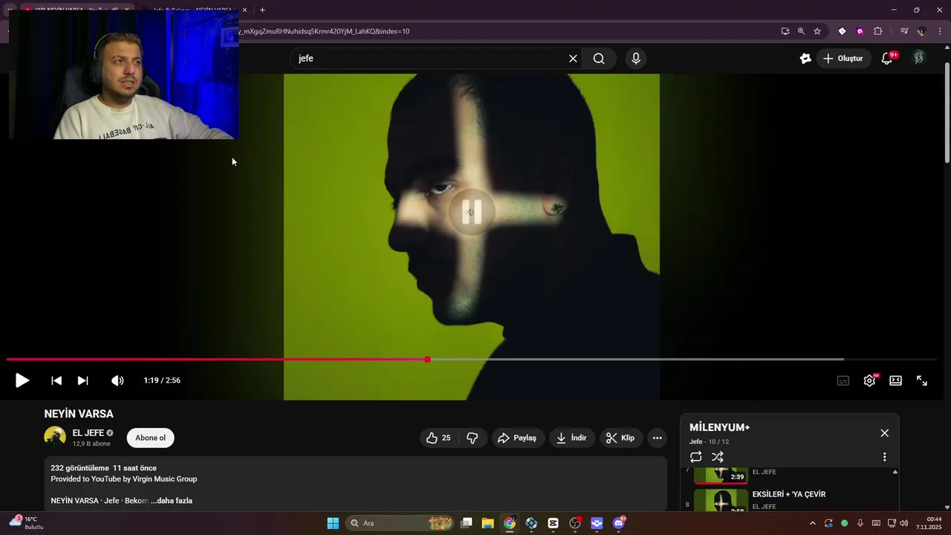Play EKSİLERİ + 'YA ÇEVİR from playlist
The height and width of the screenshot is (535, 951).
coord(789,495)
